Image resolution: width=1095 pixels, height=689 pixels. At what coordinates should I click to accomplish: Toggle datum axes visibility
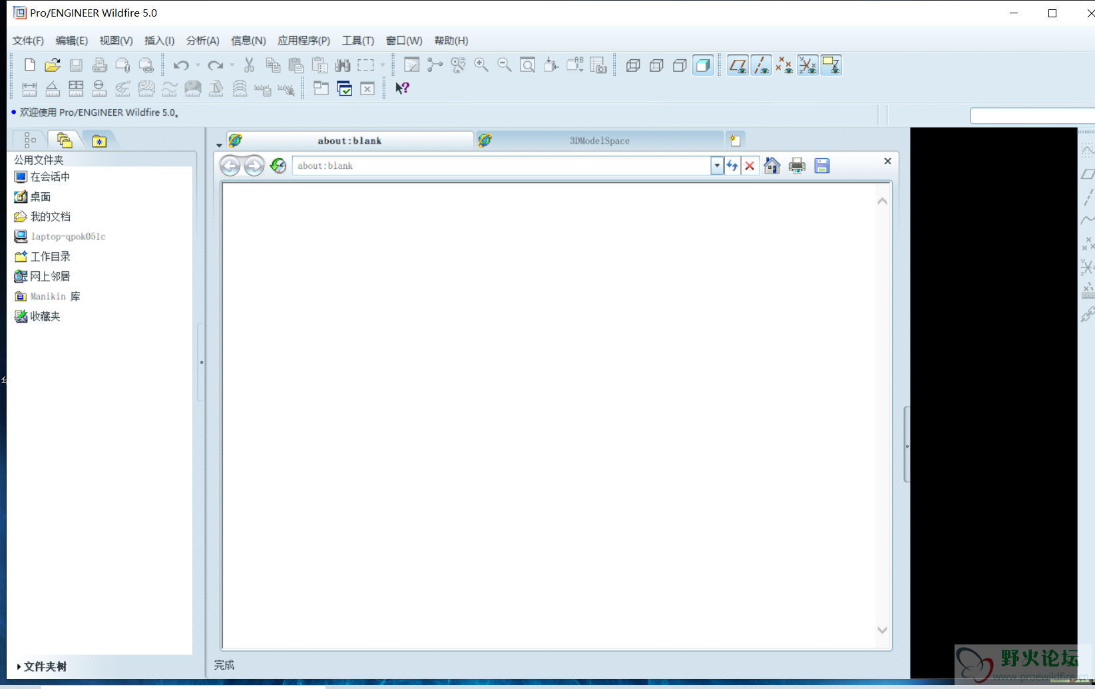pos(761,65)
